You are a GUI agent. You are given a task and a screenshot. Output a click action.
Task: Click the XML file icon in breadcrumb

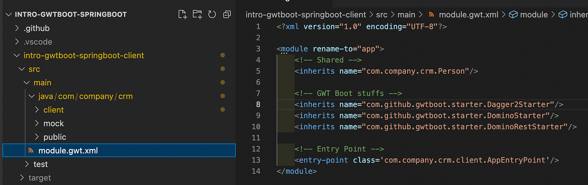point(431,15)
